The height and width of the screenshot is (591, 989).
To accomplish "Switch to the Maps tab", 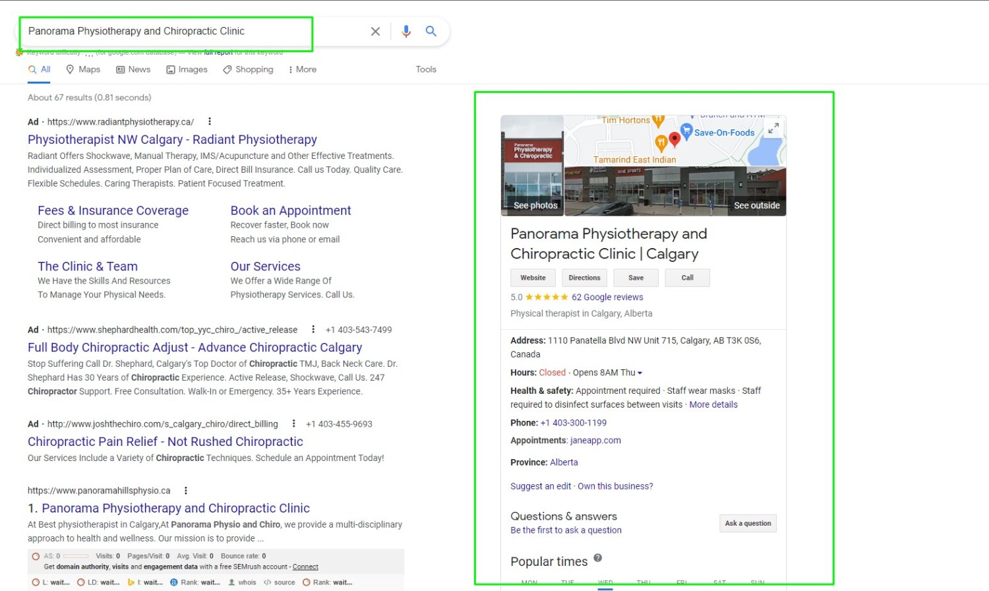I will click(83, 69).
